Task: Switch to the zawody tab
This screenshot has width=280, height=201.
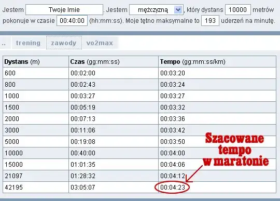Action: tap(64, 43)
